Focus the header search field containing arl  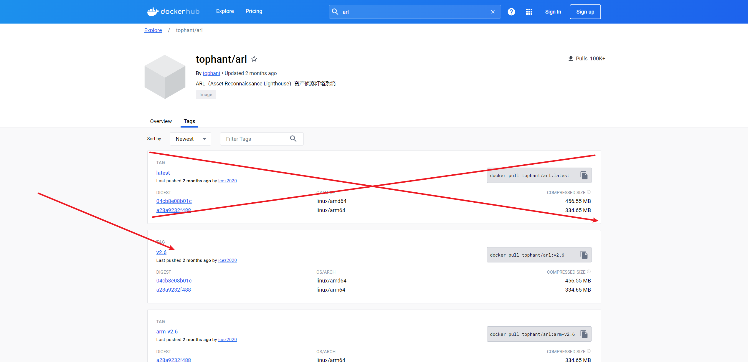point(415,12)
